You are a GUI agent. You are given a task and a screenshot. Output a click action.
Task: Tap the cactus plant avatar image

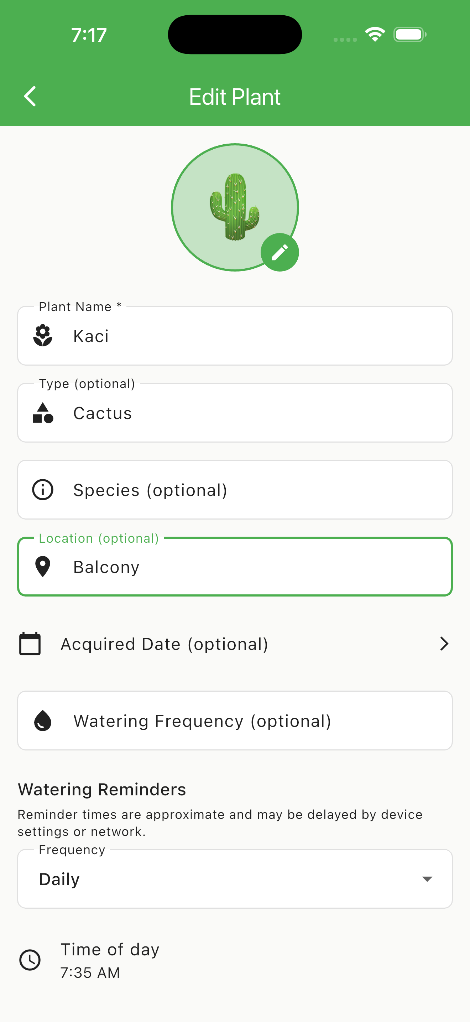(234, 206)
